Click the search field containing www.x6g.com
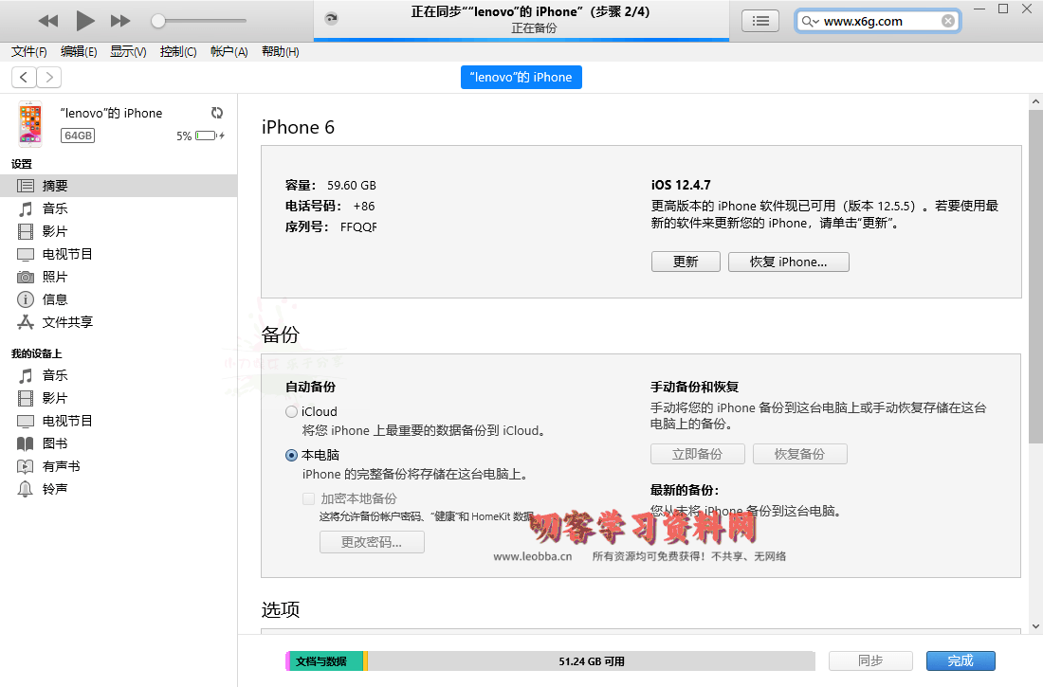The image size is (1043, 687). tap(878, 21)
